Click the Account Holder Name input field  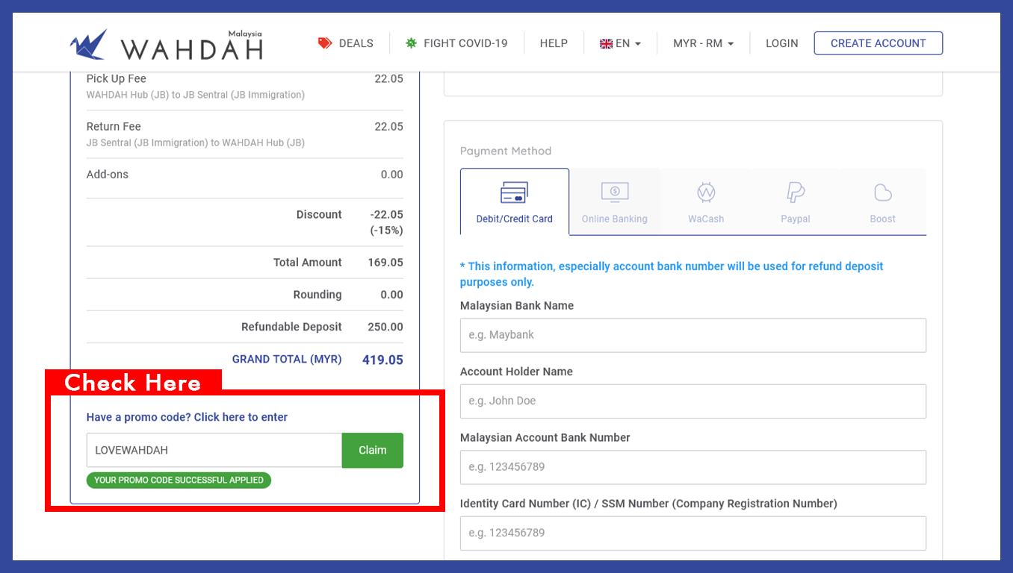coord(693,401)
